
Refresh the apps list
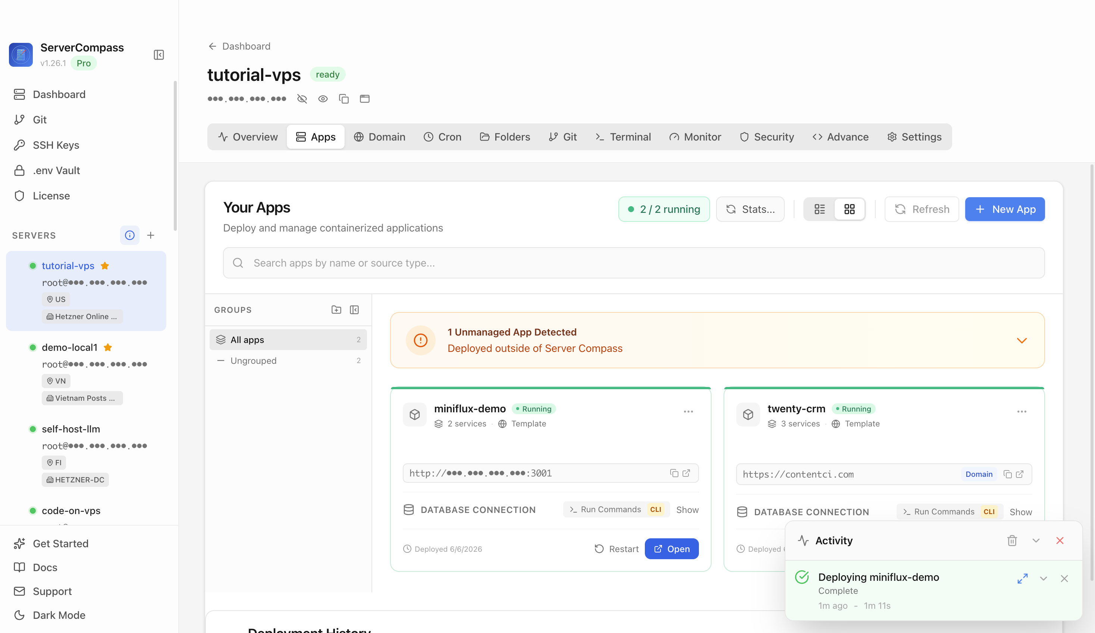pyautogui.click(x=922, y=210)
